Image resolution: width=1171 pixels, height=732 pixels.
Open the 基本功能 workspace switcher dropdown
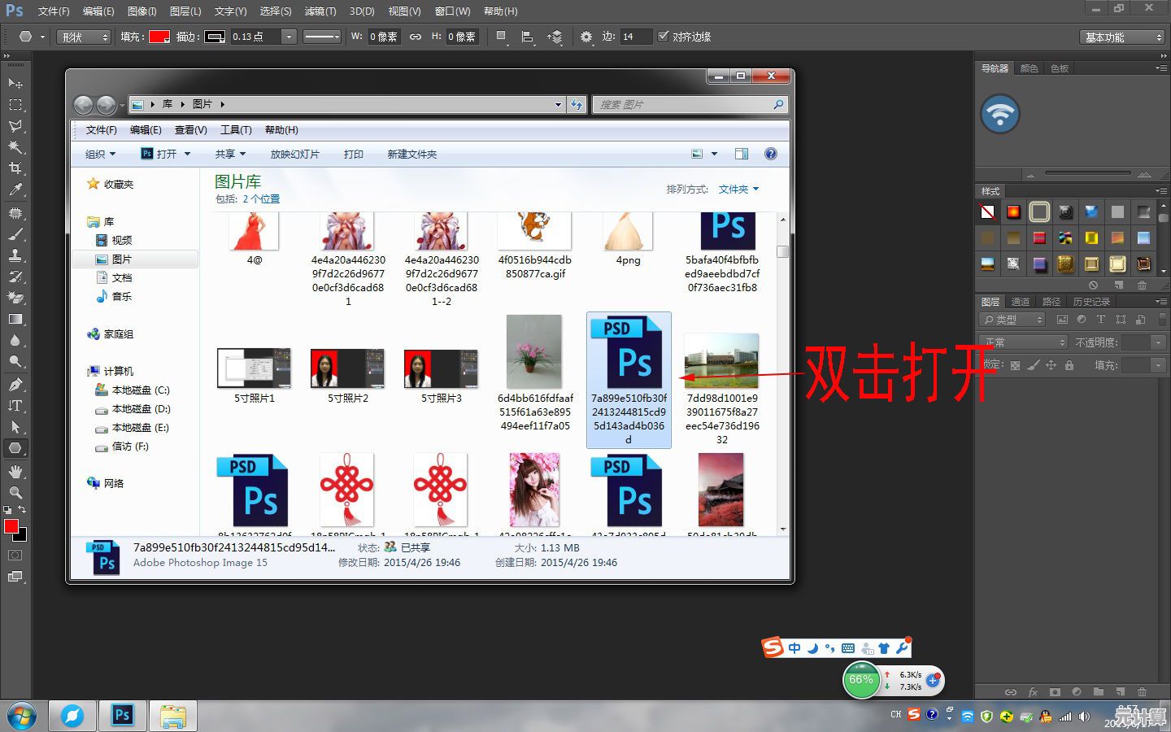pyautogui.click(x=1121, y=37)
